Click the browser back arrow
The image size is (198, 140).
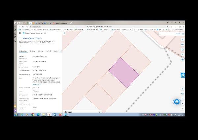pyautogui.click(x=19, y=27)
